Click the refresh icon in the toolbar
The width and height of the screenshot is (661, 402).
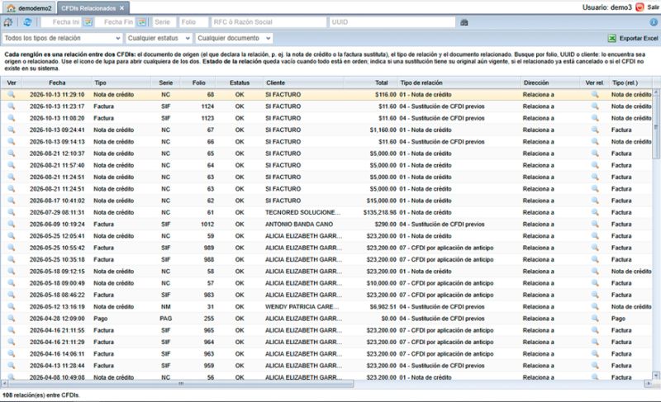pos(27,22)
